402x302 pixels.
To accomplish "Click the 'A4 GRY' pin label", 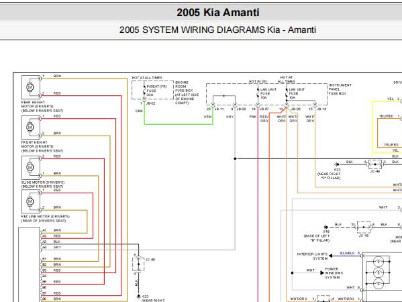I will point(52,248).
